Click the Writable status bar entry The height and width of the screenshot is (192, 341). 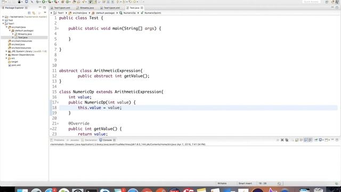[222, 183]
